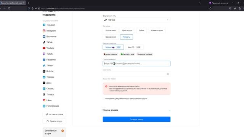Screen dimensions: 244x137
Task: Choose the Подписчики service type
Action: click(x=111, y=30)
